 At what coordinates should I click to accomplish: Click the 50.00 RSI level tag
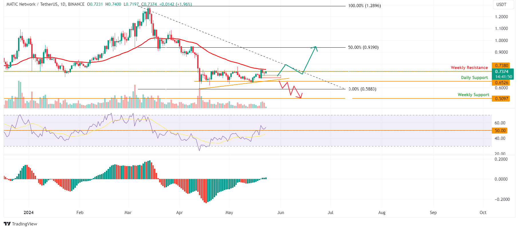500,131
